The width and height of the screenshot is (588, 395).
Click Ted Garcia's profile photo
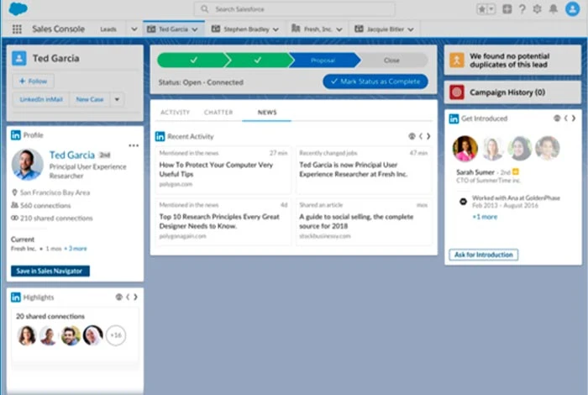tap(28, 164)
